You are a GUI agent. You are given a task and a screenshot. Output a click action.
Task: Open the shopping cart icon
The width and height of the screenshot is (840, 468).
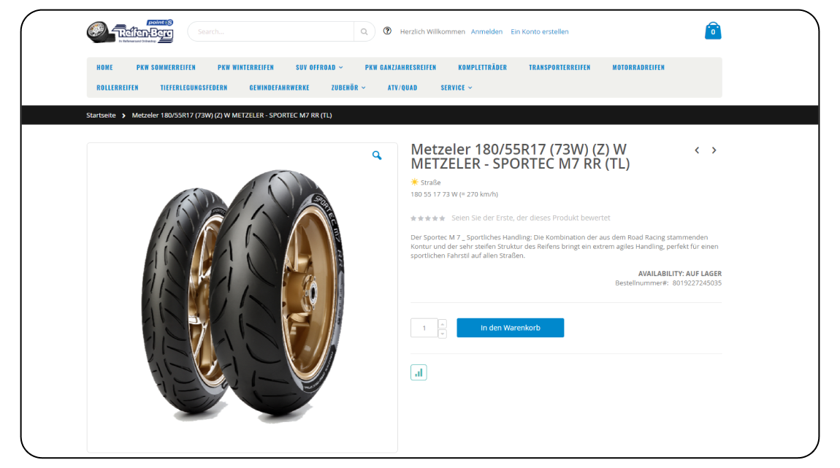pyautogui.click(x=713, y=31)
